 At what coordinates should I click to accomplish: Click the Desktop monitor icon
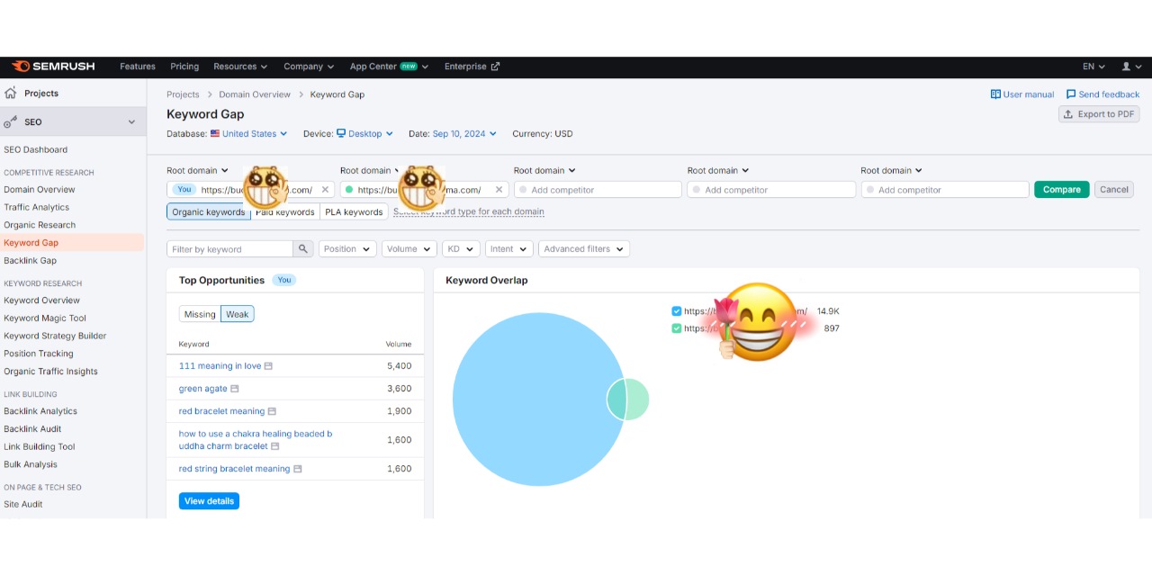341,134
